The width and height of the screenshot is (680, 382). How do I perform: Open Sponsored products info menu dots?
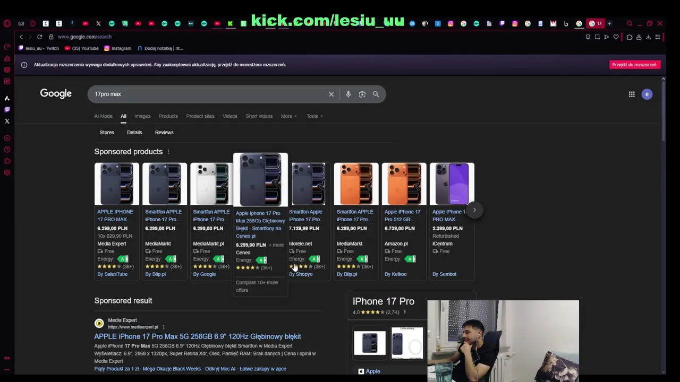click(168, 152)
